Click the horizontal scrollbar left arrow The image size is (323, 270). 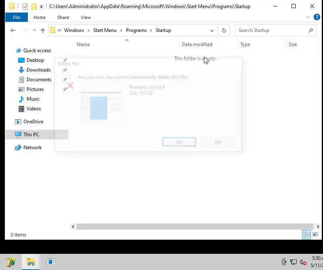pos(73,226)
